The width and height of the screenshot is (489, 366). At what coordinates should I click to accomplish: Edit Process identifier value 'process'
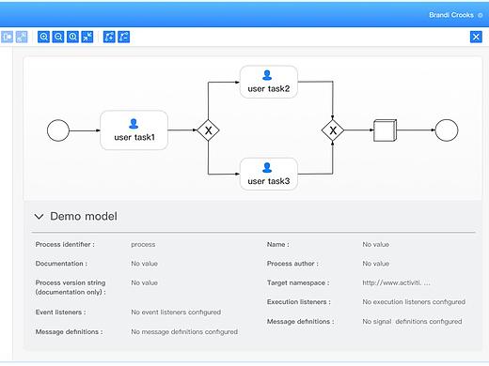[143, 245]
